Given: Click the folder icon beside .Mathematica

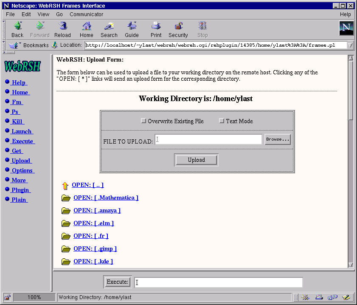Looking at the screenshot, I should coord(66,198).
